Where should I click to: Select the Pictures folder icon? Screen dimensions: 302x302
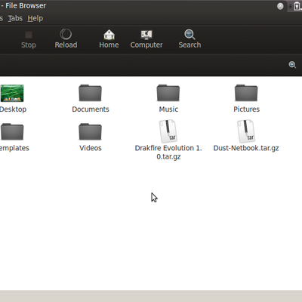pos(246,93)
